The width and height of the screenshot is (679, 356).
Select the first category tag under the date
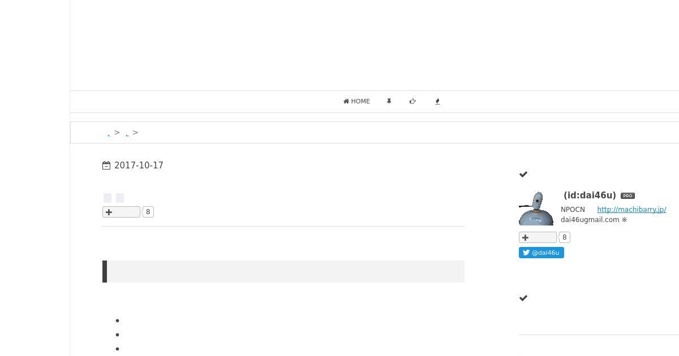coord(108,198)
